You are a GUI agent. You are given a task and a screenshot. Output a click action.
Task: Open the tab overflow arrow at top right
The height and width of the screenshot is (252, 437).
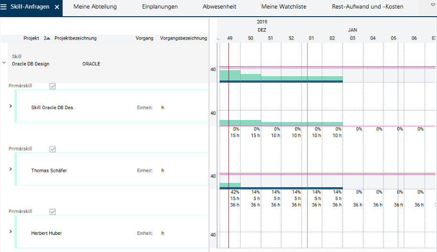(426, 4)
